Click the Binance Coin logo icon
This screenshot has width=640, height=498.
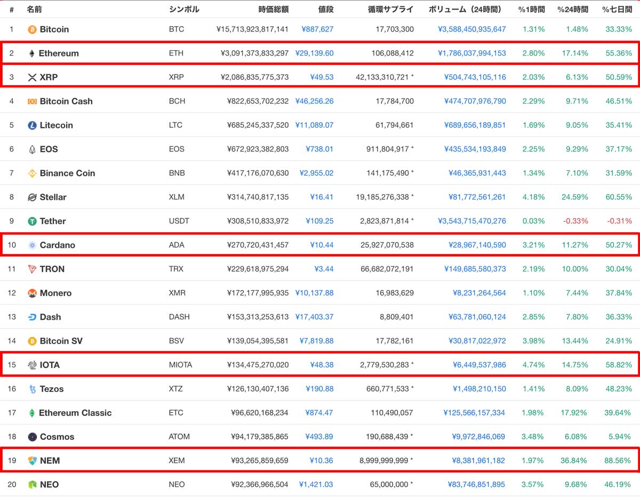[32, 173]
